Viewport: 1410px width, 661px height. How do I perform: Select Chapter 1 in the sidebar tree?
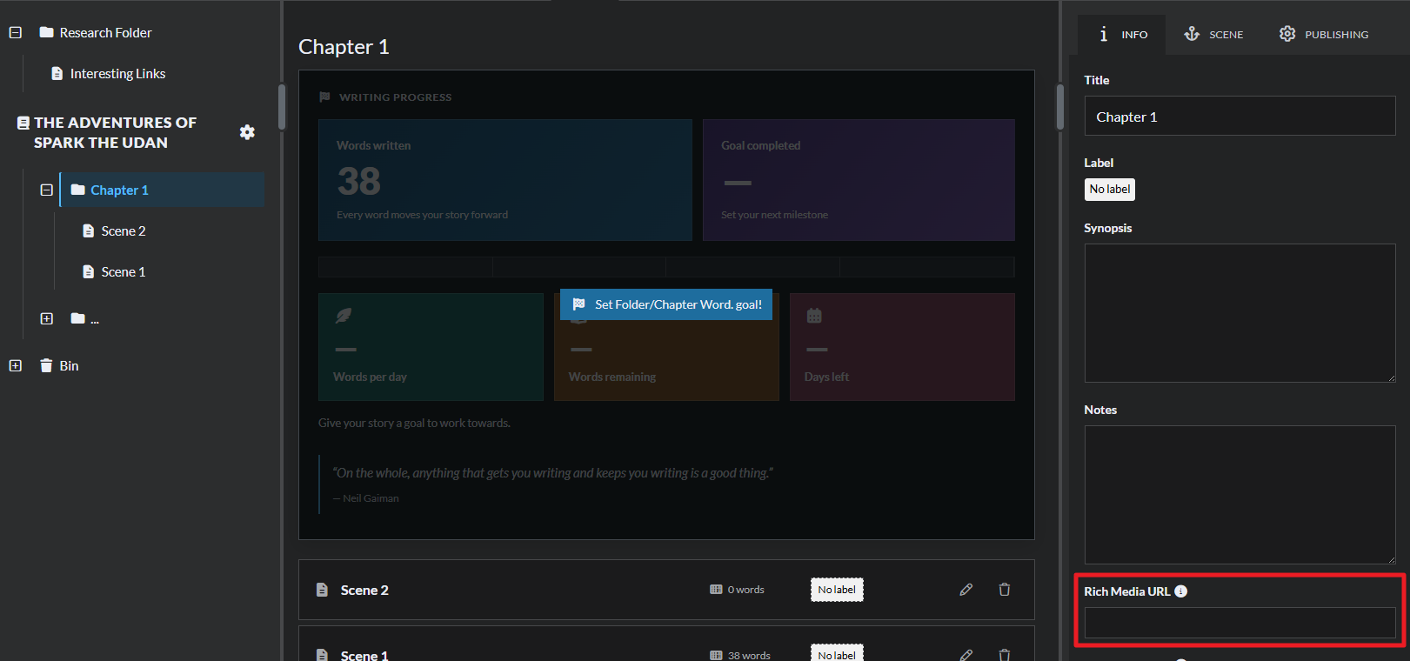click(163, 190)
